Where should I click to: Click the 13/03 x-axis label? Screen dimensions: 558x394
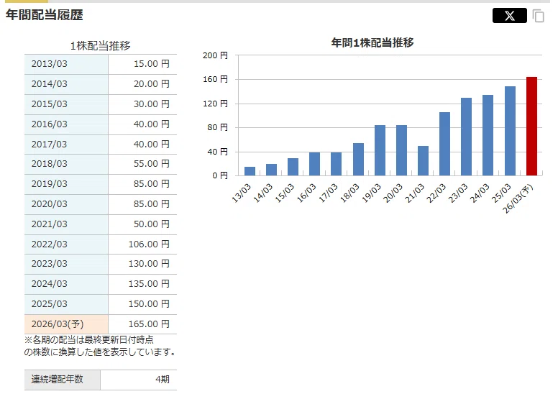pos(242,193)
